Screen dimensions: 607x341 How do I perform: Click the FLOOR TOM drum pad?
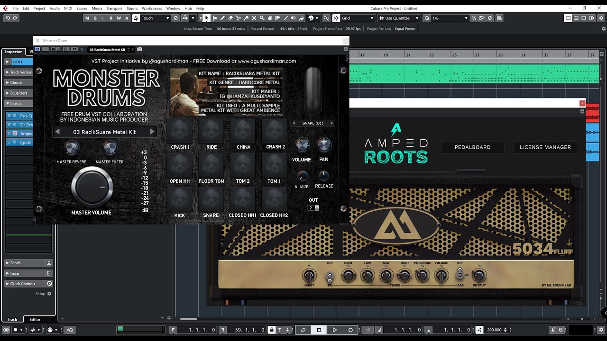(211, 165)
